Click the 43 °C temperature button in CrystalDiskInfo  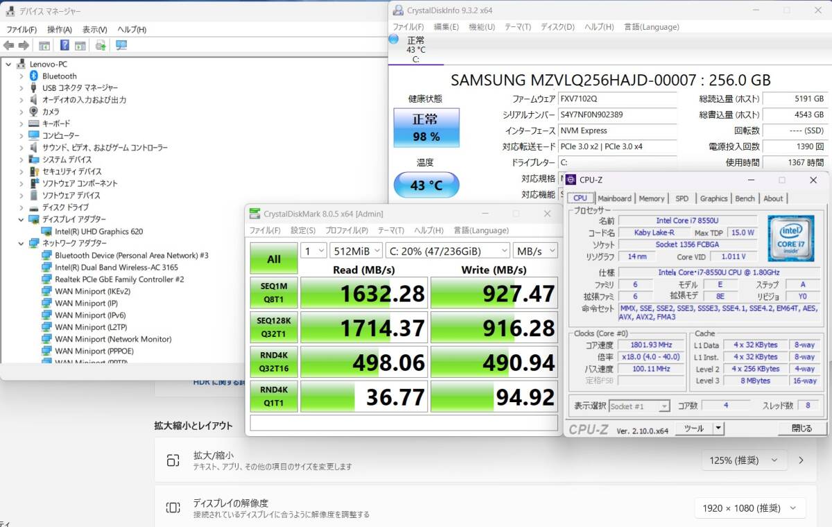tap(426, 185)
